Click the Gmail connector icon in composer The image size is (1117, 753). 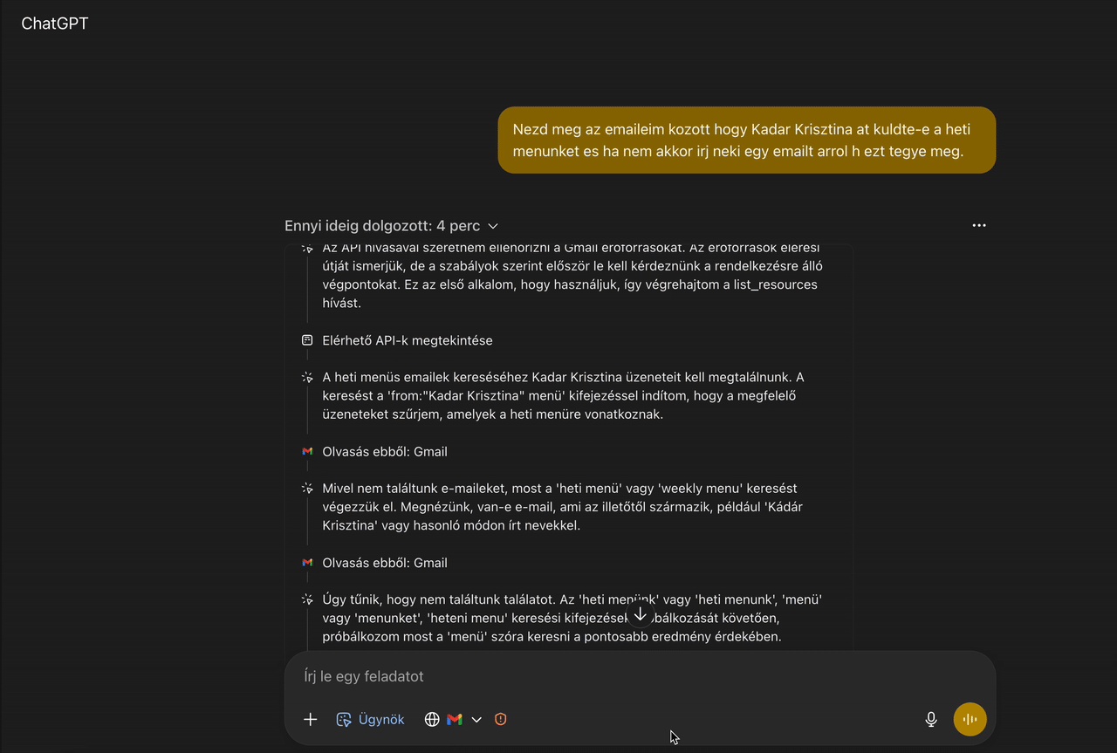(x=455, y=720)
